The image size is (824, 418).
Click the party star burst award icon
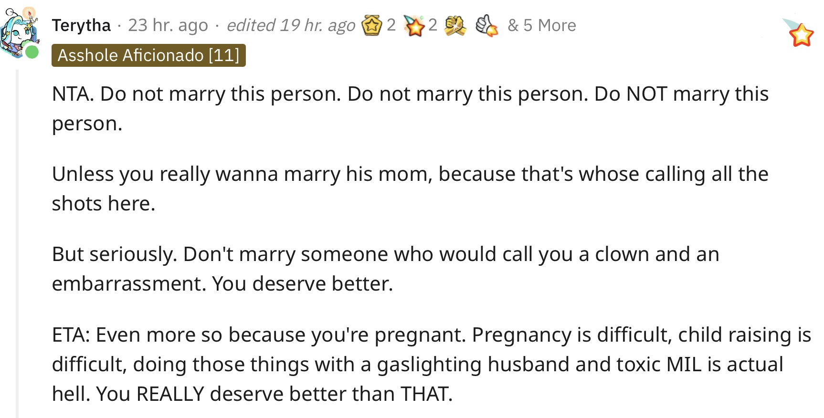point(414,26)
